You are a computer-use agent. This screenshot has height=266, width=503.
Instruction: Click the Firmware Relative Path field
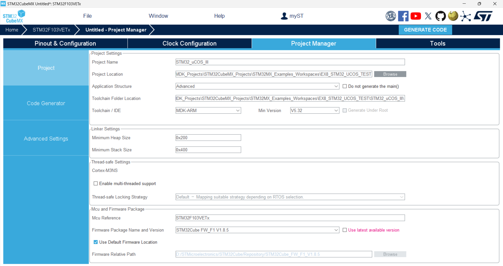[x=274, y=254]
